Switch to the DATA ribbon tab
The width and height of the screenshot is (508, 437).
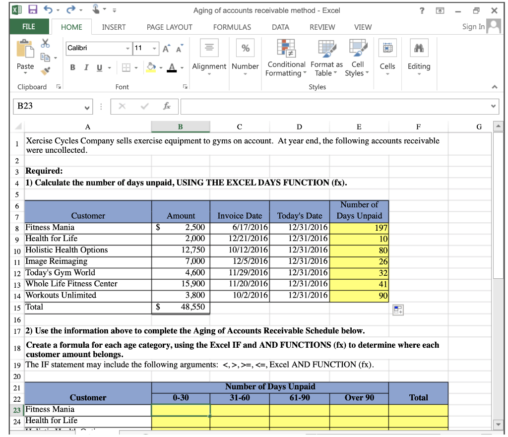(280, 27)
